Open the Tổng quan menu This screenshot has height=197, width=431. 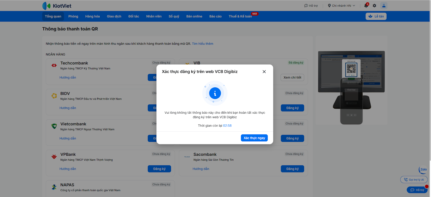point(53,16)
